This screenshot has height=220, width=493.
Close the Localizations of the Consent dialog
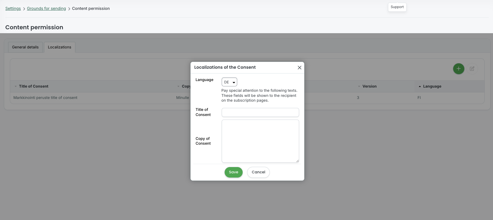coord(299,68)
